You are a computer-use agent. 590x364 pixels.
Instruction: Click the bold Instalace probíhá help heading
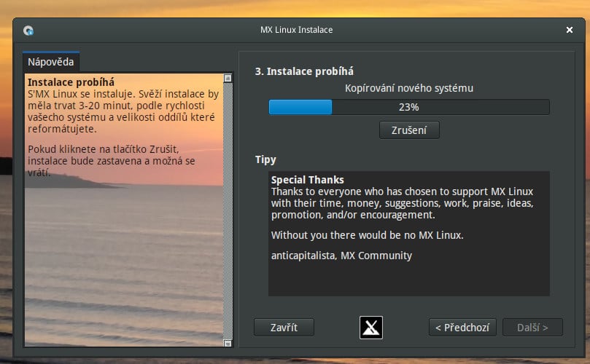(x=71, y=82)
